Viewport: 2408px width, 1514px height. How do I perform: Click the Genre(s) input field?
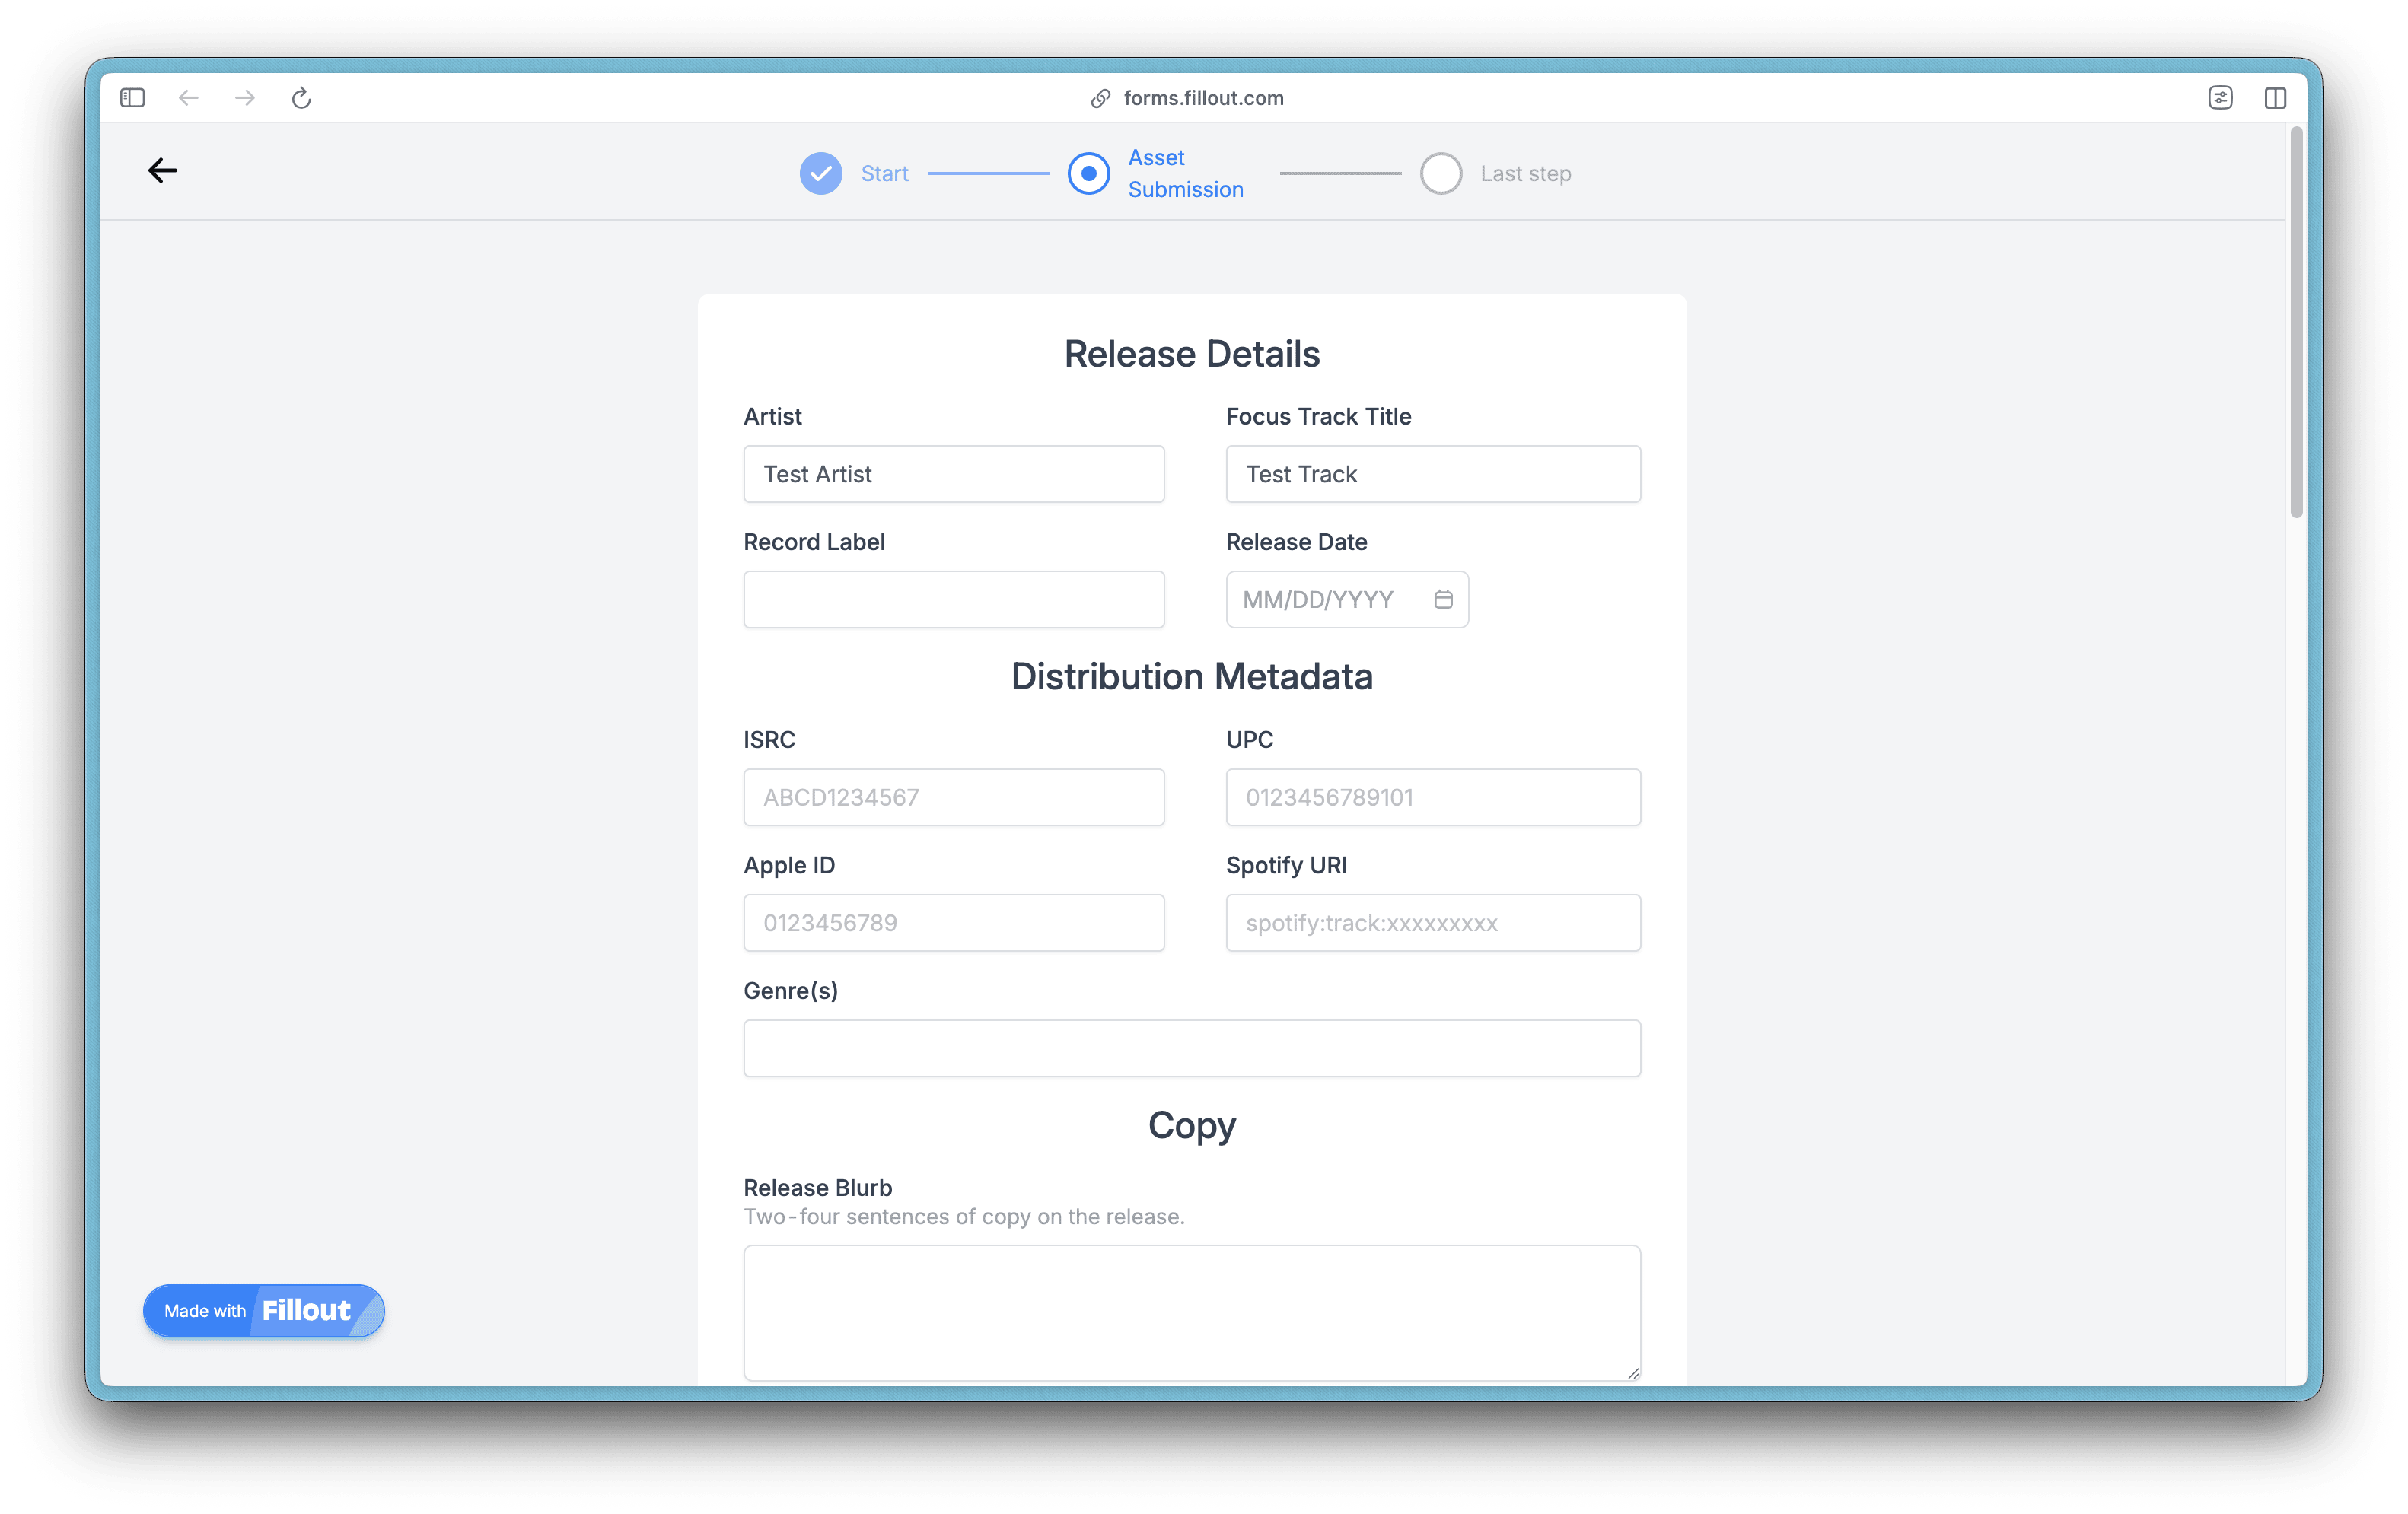pos(1191,1048)
